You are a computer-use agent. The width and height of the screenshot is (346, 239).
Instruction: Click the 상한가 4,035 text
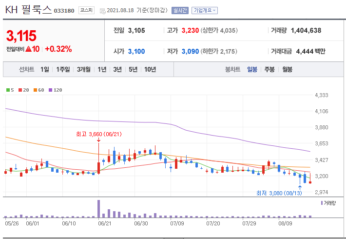[x=219, y=30]
